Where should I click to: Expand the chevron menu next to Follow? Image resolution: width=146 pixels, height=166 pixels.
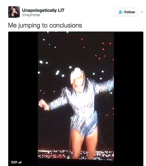coord(142,12)
